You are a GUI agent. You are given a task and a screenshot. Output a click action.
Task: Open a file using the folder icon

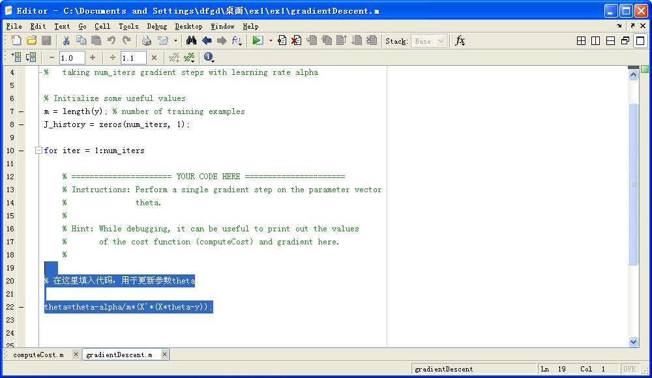tap(31, 41)
